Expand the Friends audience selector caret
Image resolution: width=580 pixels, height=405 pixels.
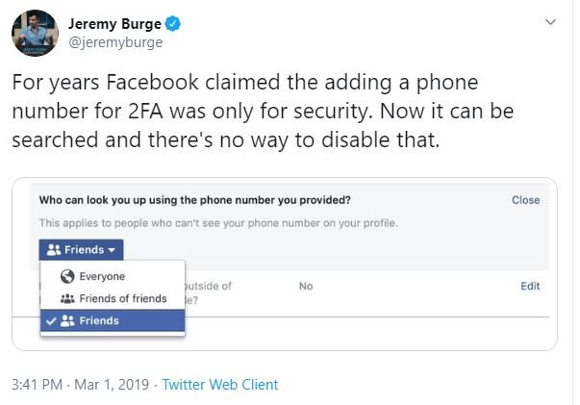coord(115,251)
